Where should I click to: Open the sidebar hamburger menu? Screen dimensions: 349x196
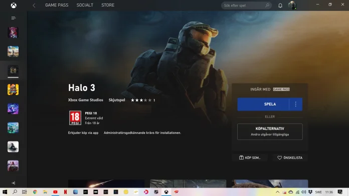click(x=14, y=18)
